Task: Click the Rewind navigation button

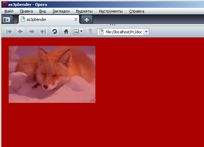Action: tap(9, 32)
